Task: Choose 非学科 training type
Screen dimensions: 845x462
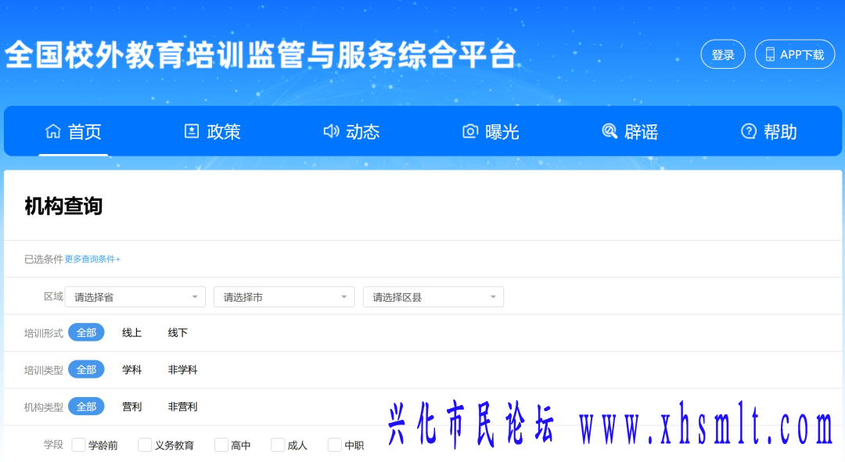Action: click(182, 370)
